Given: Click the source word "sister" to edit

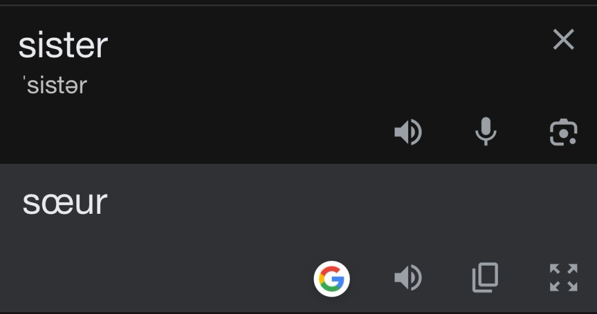Looking at the screenshot, I should click(63, 45).
